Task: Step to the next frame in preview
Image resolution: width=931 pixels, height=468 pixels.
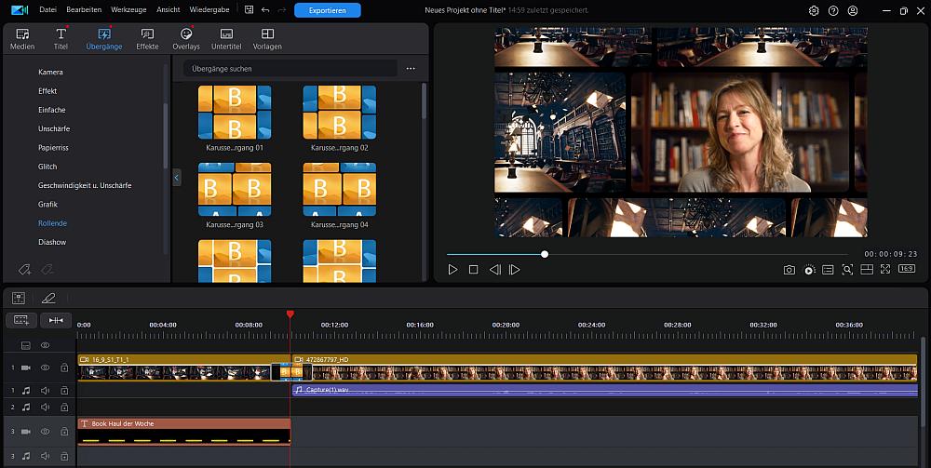Action: tap(514, 270)
